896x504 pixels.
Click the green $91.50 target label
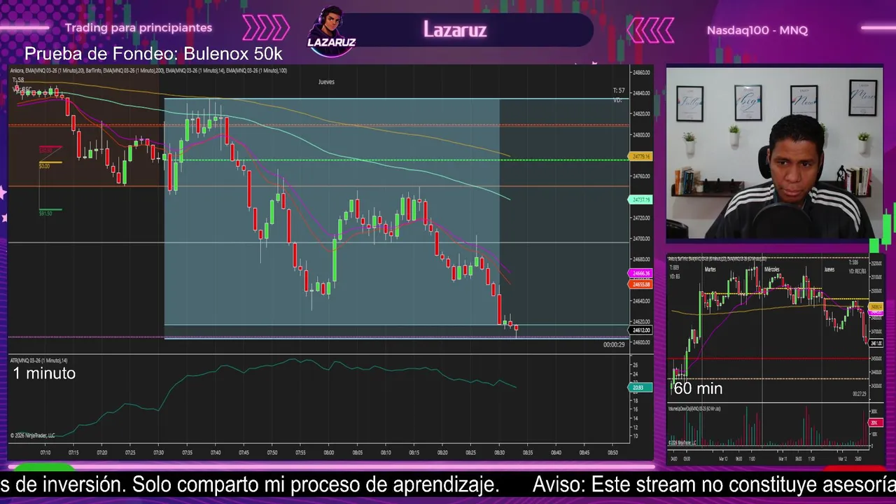pos(45,213)
